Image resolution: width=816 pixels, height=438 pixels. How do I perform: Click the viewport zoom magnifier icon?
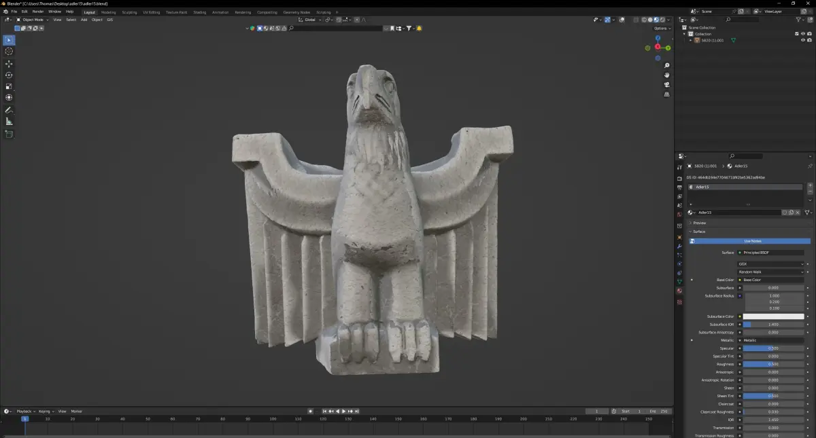pyautogui.click(x=667, y=65)
